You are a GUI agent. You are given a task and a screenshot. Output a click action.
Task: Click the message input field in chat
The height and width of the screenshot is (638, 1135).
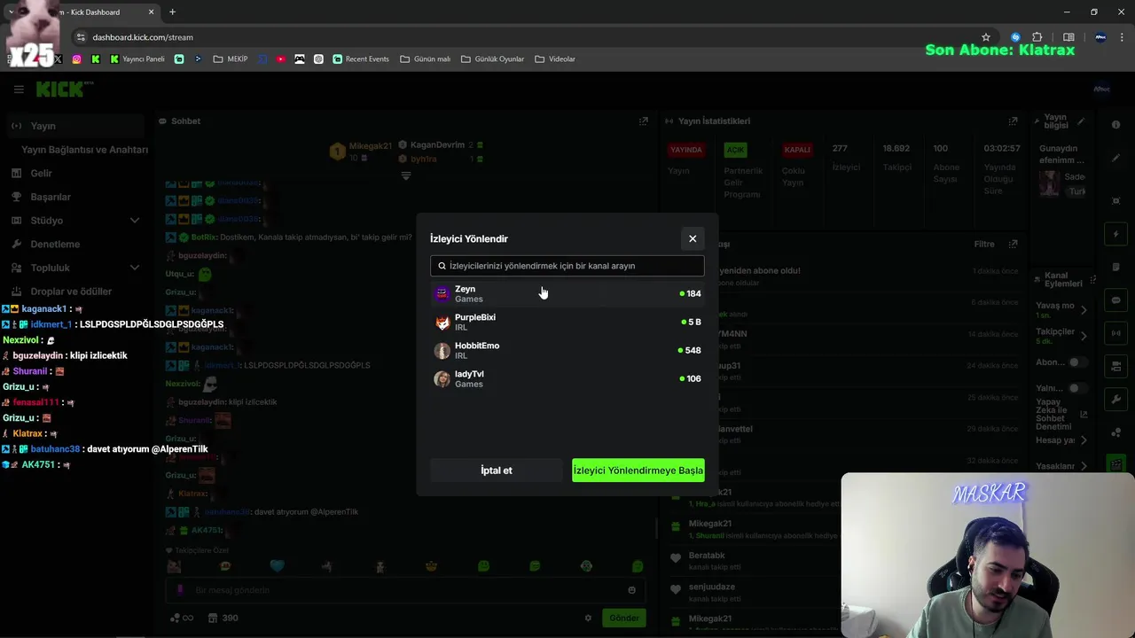403,590
